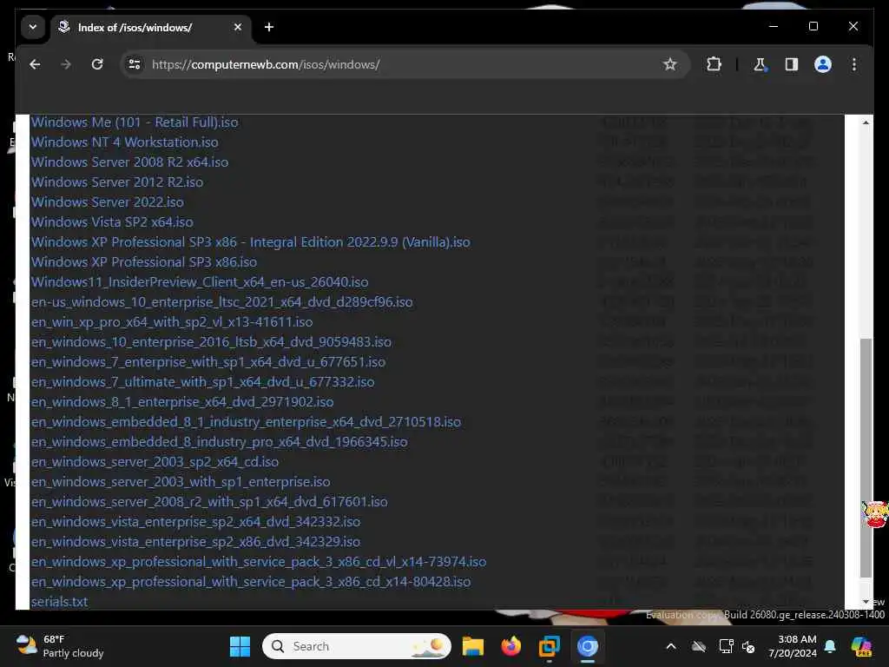Open Windows NT 4 Workstation.iso link
The image size is (889, 667).
tap(125, 142)
